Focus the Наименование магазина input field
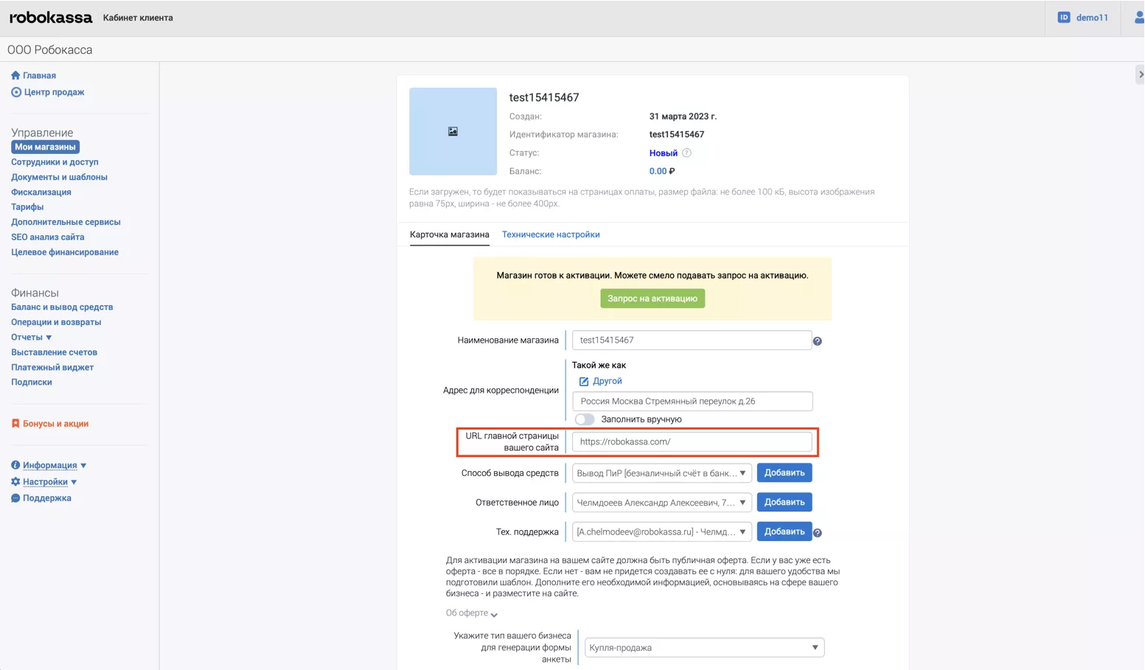The image size is (1145, 670). [692, 341]
